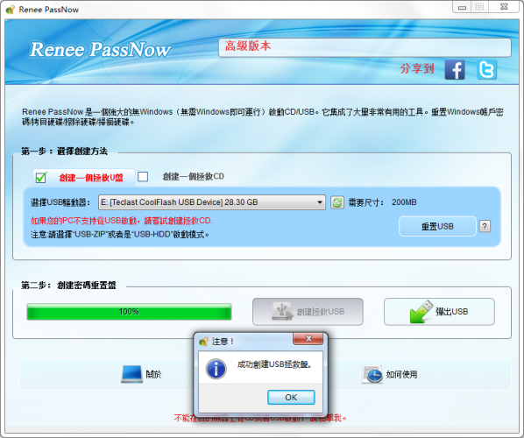
Task: Close the 注意 popup dialog
Action: coord(308,339)
